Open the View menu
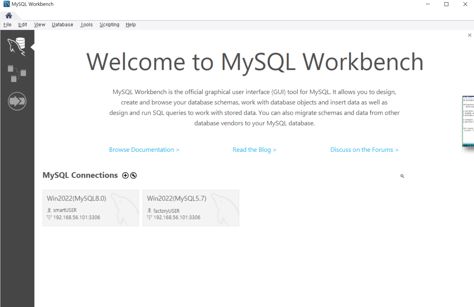The height and width of the screenshot is (307, 474). 40,25
